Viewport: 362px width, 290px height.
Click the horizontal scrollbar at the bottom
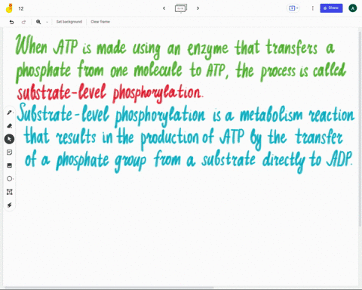[109, 287]
